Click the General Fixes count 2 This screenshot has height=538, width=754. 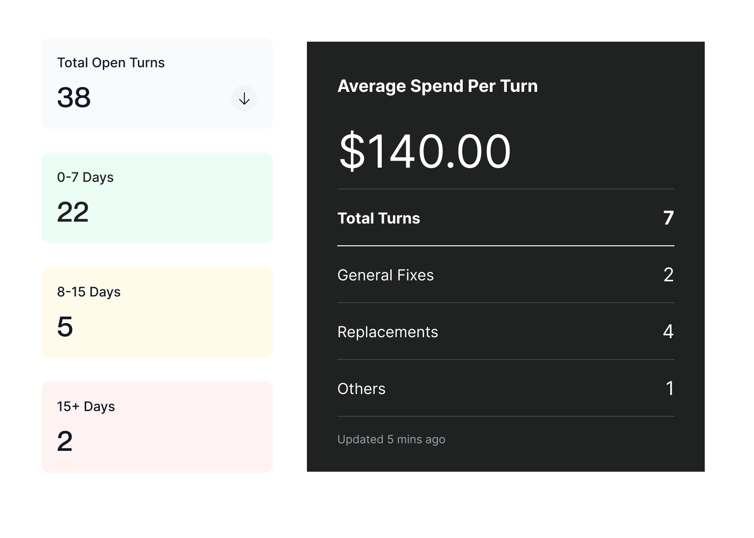pos(669,275)
